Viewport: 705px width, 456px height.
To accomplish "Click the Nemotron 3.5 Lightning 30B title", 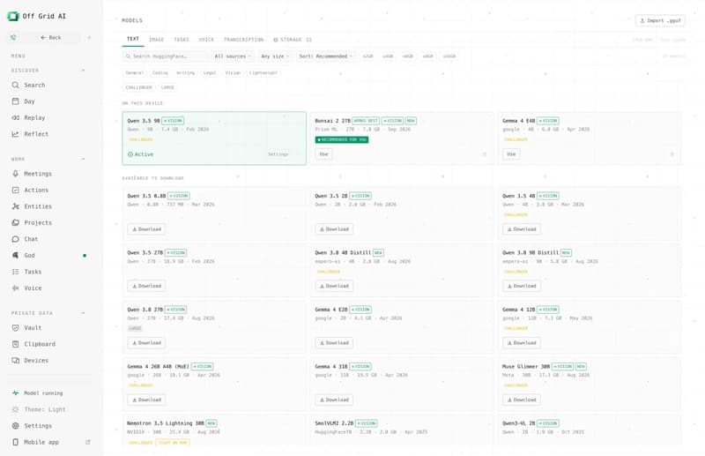I will click(x=166, y=423).
